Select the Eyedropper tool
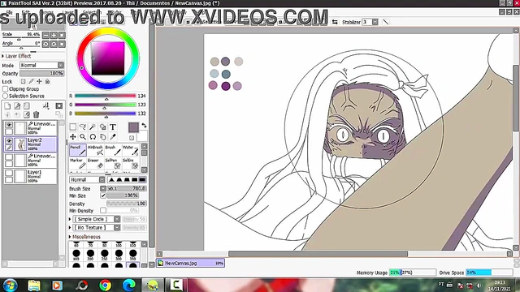520x292 pixels. 113,137
